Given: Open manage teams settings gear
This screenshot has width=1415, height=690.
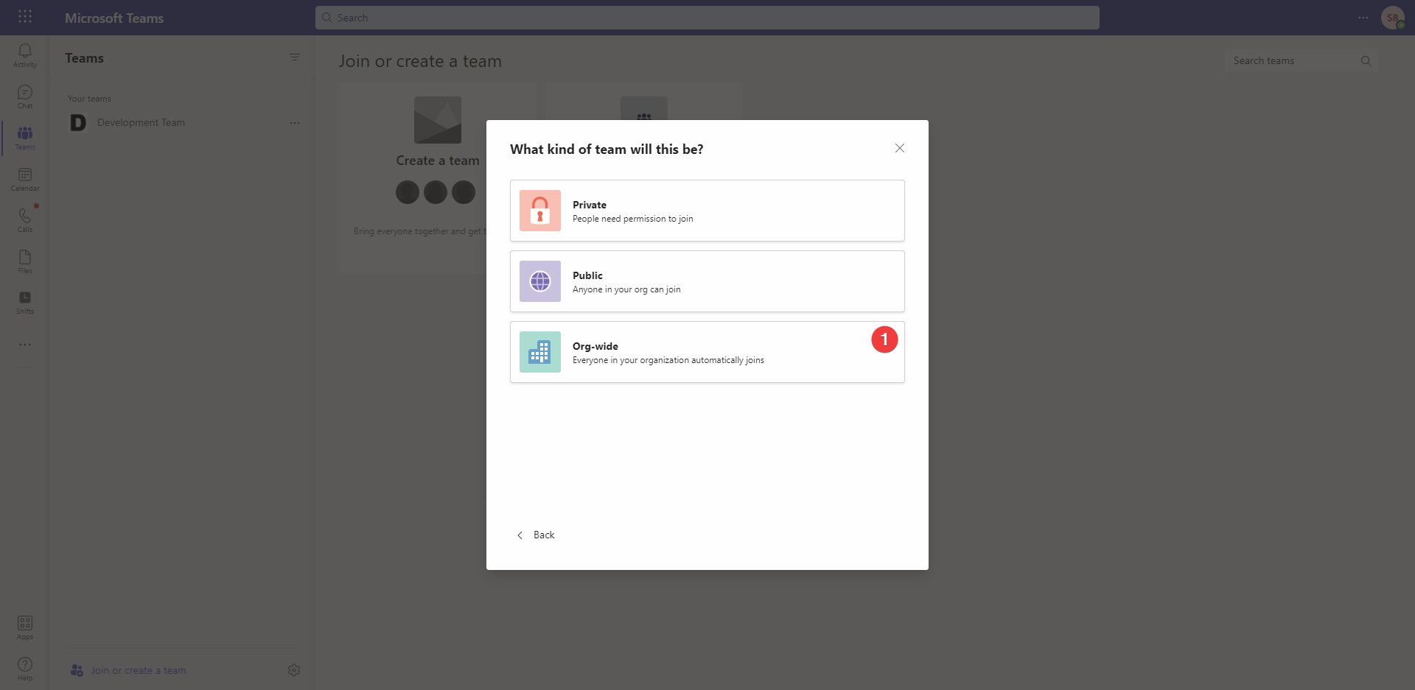Looking at the screenshot, I should (x=294, y=670).
